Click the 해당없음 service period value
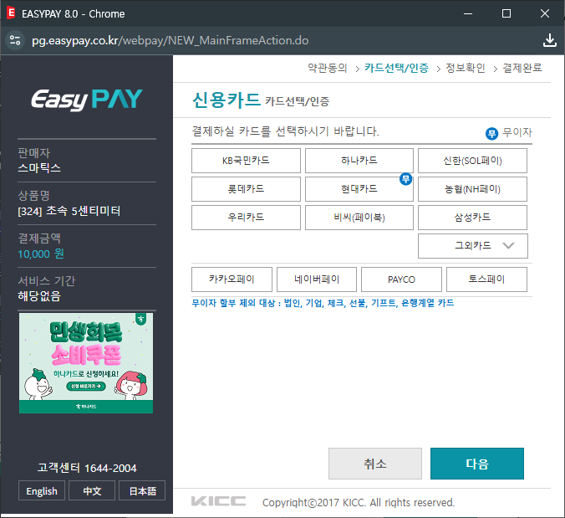565x518 pixels. click(x=39, y=296)
